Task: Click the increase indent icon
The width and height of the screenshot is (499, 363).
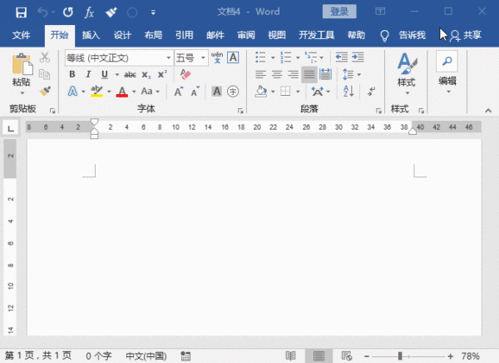Action: pos(358,57)
